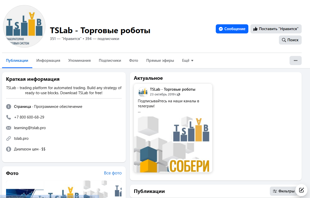Image resolution: width=310 pixels, height=198 pixels.
Task: Click the page title TSLab - Торговые роботы
Action: 100,30
